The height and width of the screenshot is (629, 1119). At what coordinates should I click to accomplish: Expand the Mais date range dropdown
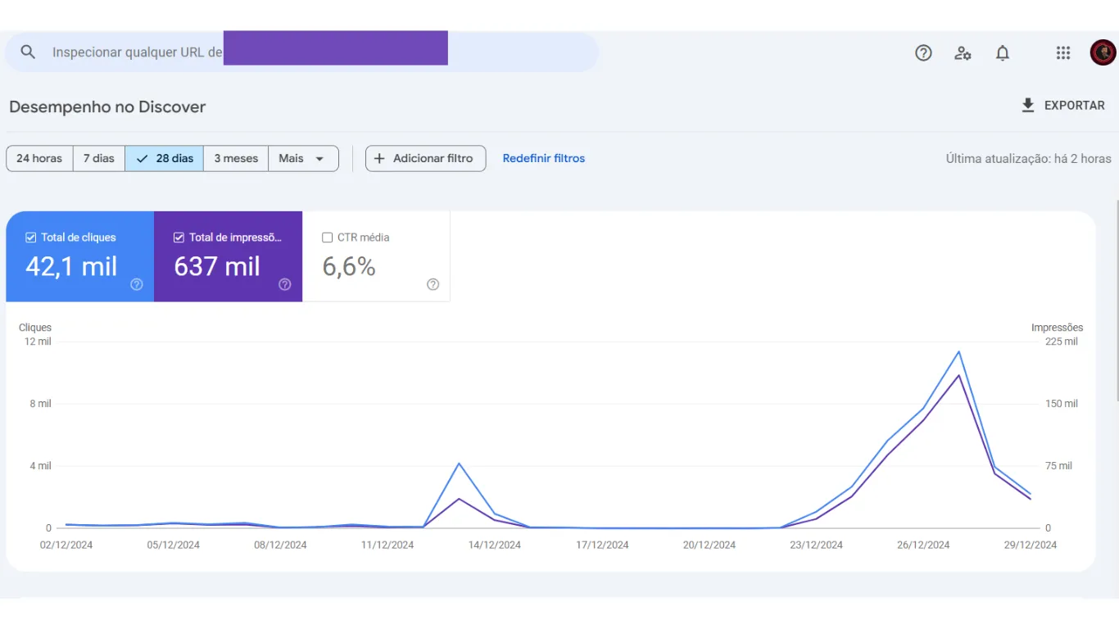coord(303,159)
